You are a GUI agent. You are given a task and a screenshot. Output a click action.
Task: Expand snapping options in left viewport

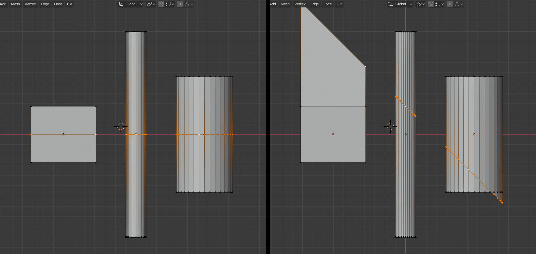(x=170, y=4)
